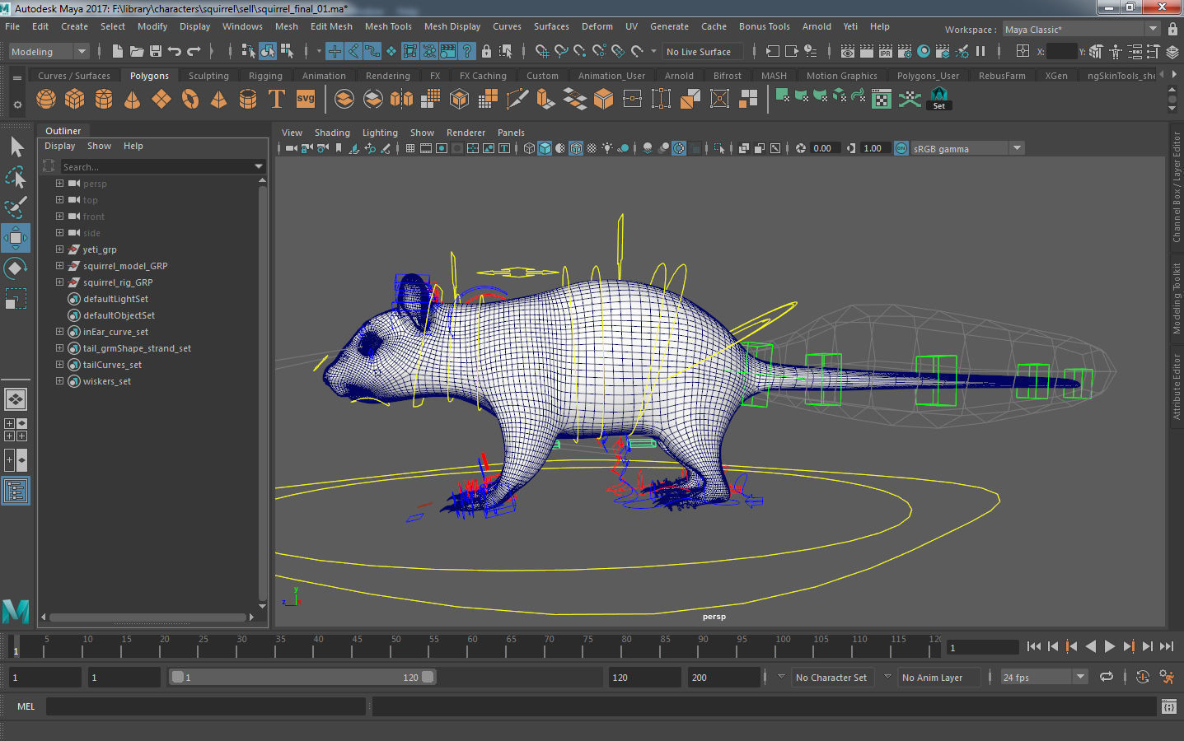Create a Polygon Torus from the shelf
Image resolution: width=1184 pixels, height=741 pixels.
(190, 100)
